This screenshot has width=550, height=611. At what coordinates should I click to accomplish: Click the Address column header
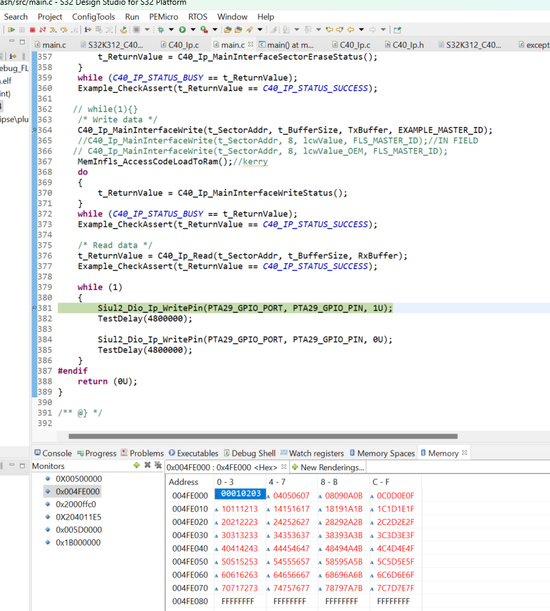(184, 482)
